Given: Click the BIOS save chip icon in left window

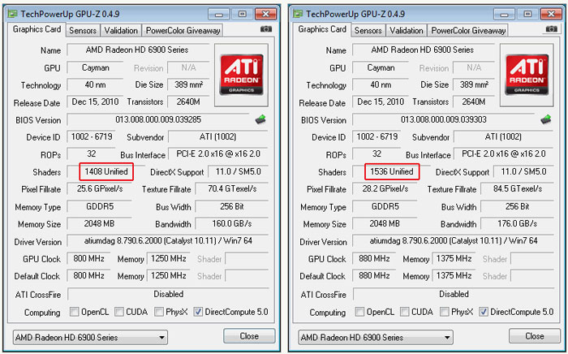Looking at the screenshot, I should 260,119.
